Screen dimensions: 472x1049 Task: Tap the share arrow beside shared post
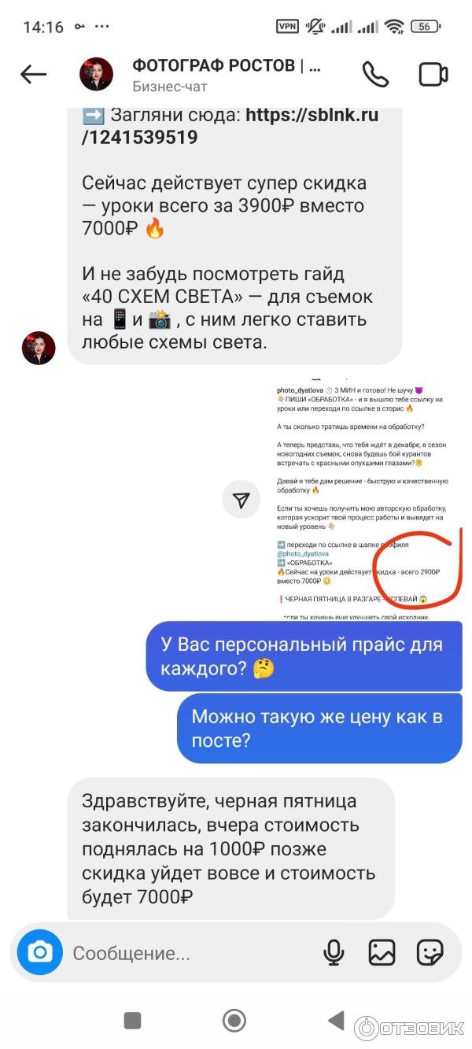[242, 500]
